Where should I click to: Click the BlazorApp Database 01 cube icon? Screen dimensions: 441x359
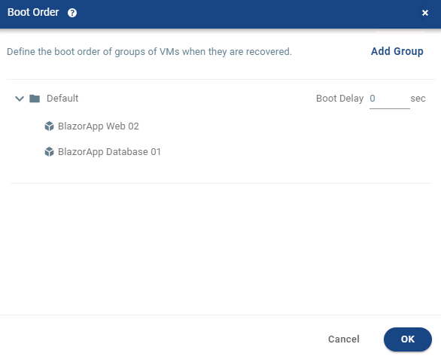tap(49, 151)
